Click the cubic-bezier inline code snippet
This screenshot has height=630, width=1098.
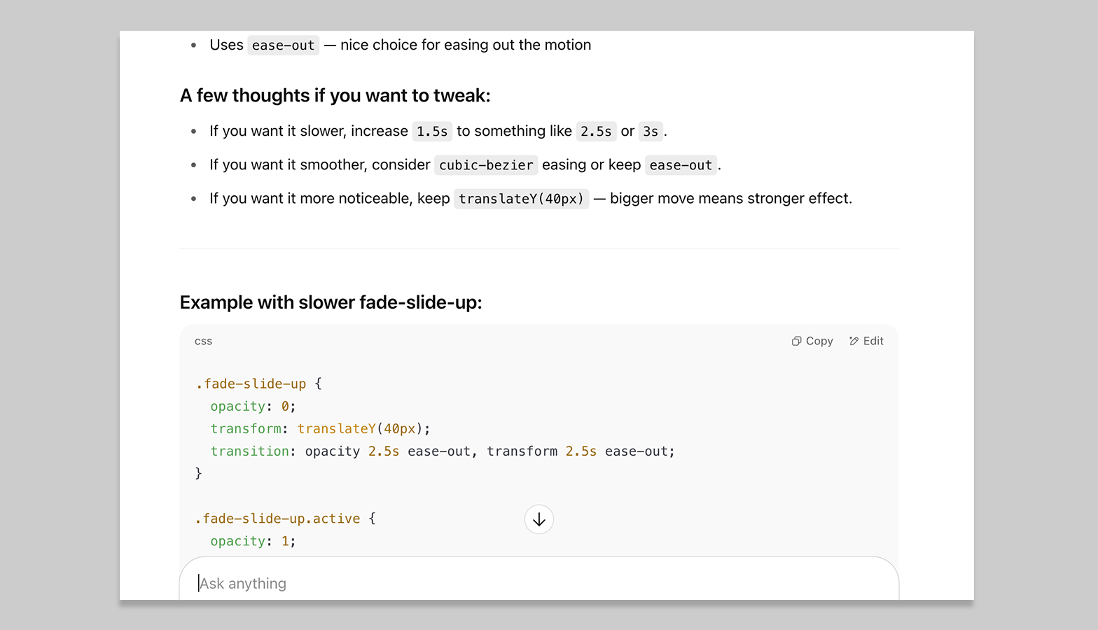486,165
